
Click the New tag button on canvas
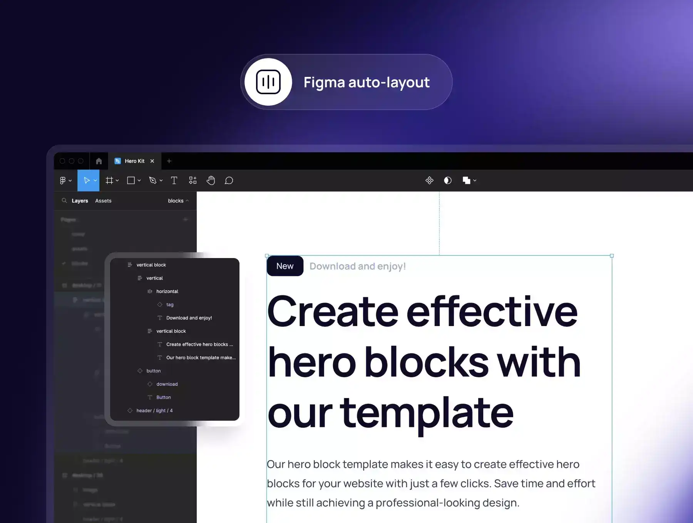[285, 266]
